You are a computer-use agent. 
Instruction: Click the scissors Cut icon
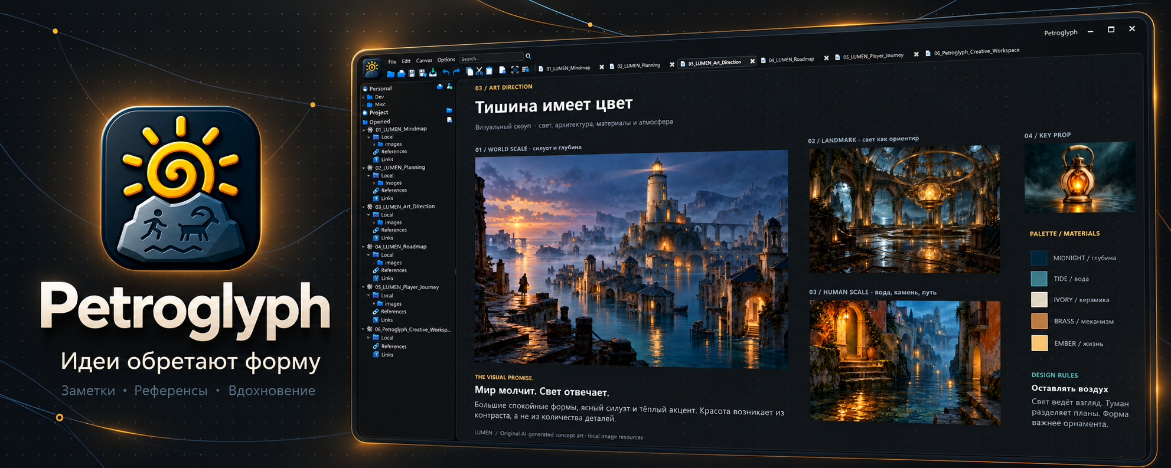pyautogui.click(x=480, y=71)
